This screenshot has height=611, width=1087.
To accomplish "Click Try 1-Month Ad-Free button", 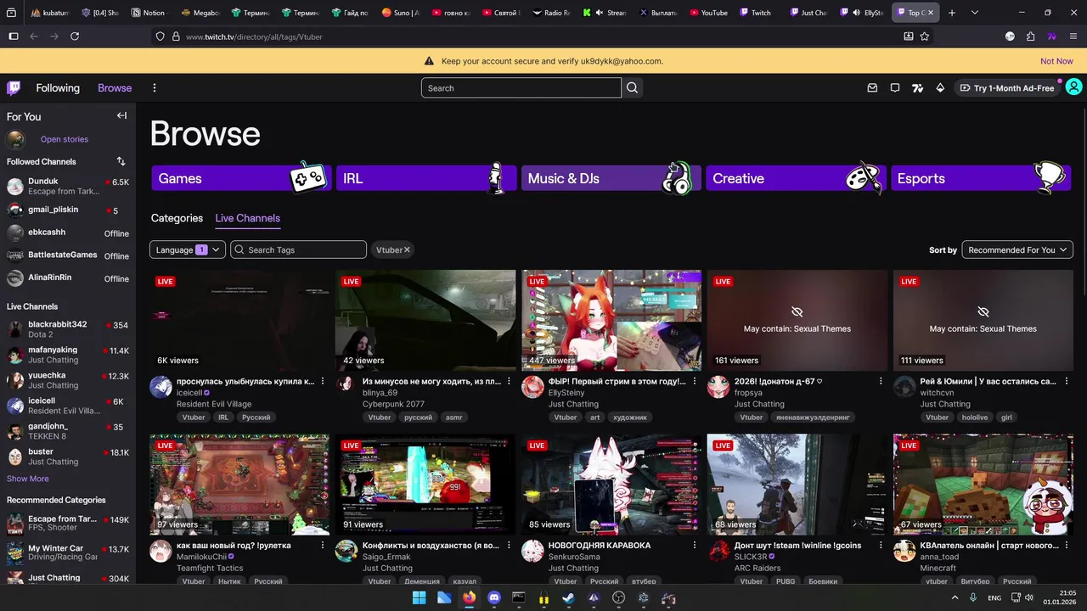I will (x=1007, y=88).
